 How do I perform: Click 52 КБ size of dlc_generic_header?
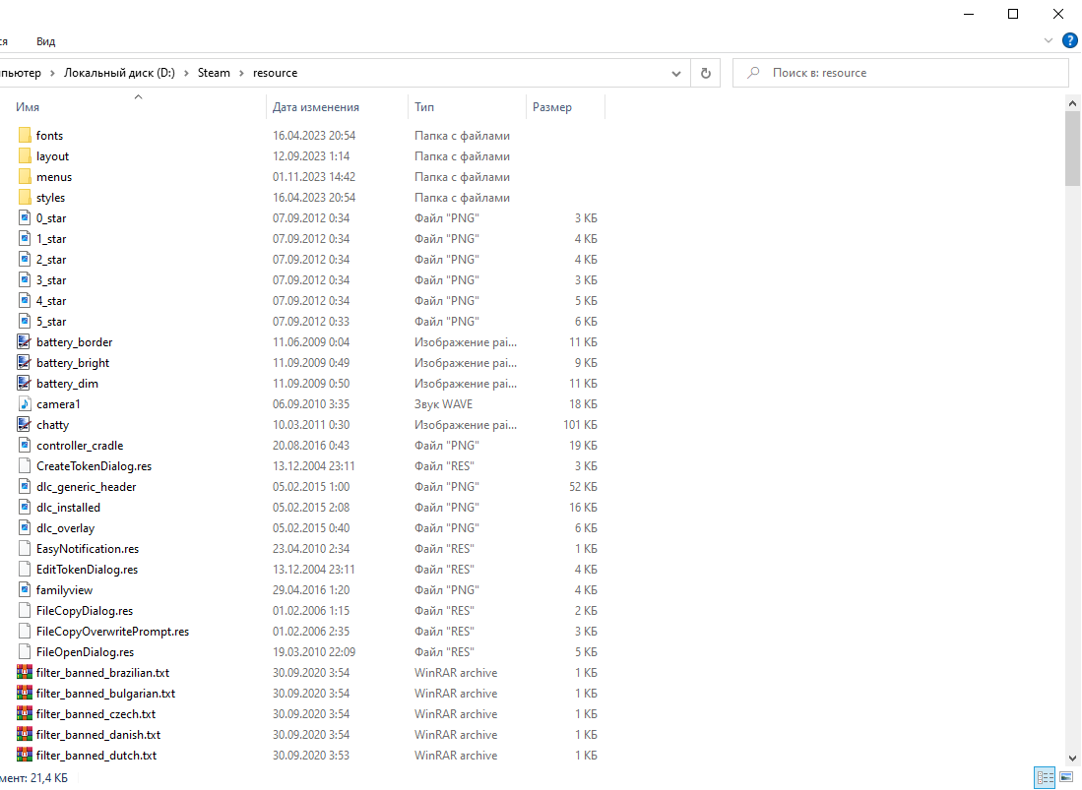583,487
